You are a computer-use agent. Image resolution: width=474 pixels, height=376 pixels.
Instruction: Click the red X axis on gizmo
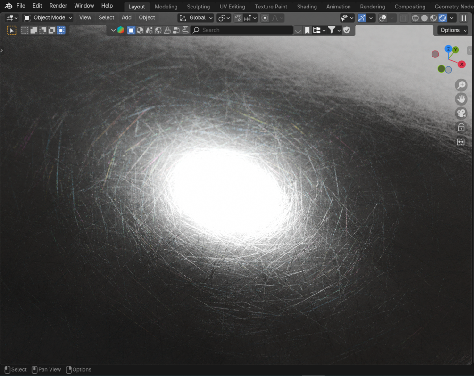pyautogui.click(x=462, y=65)
